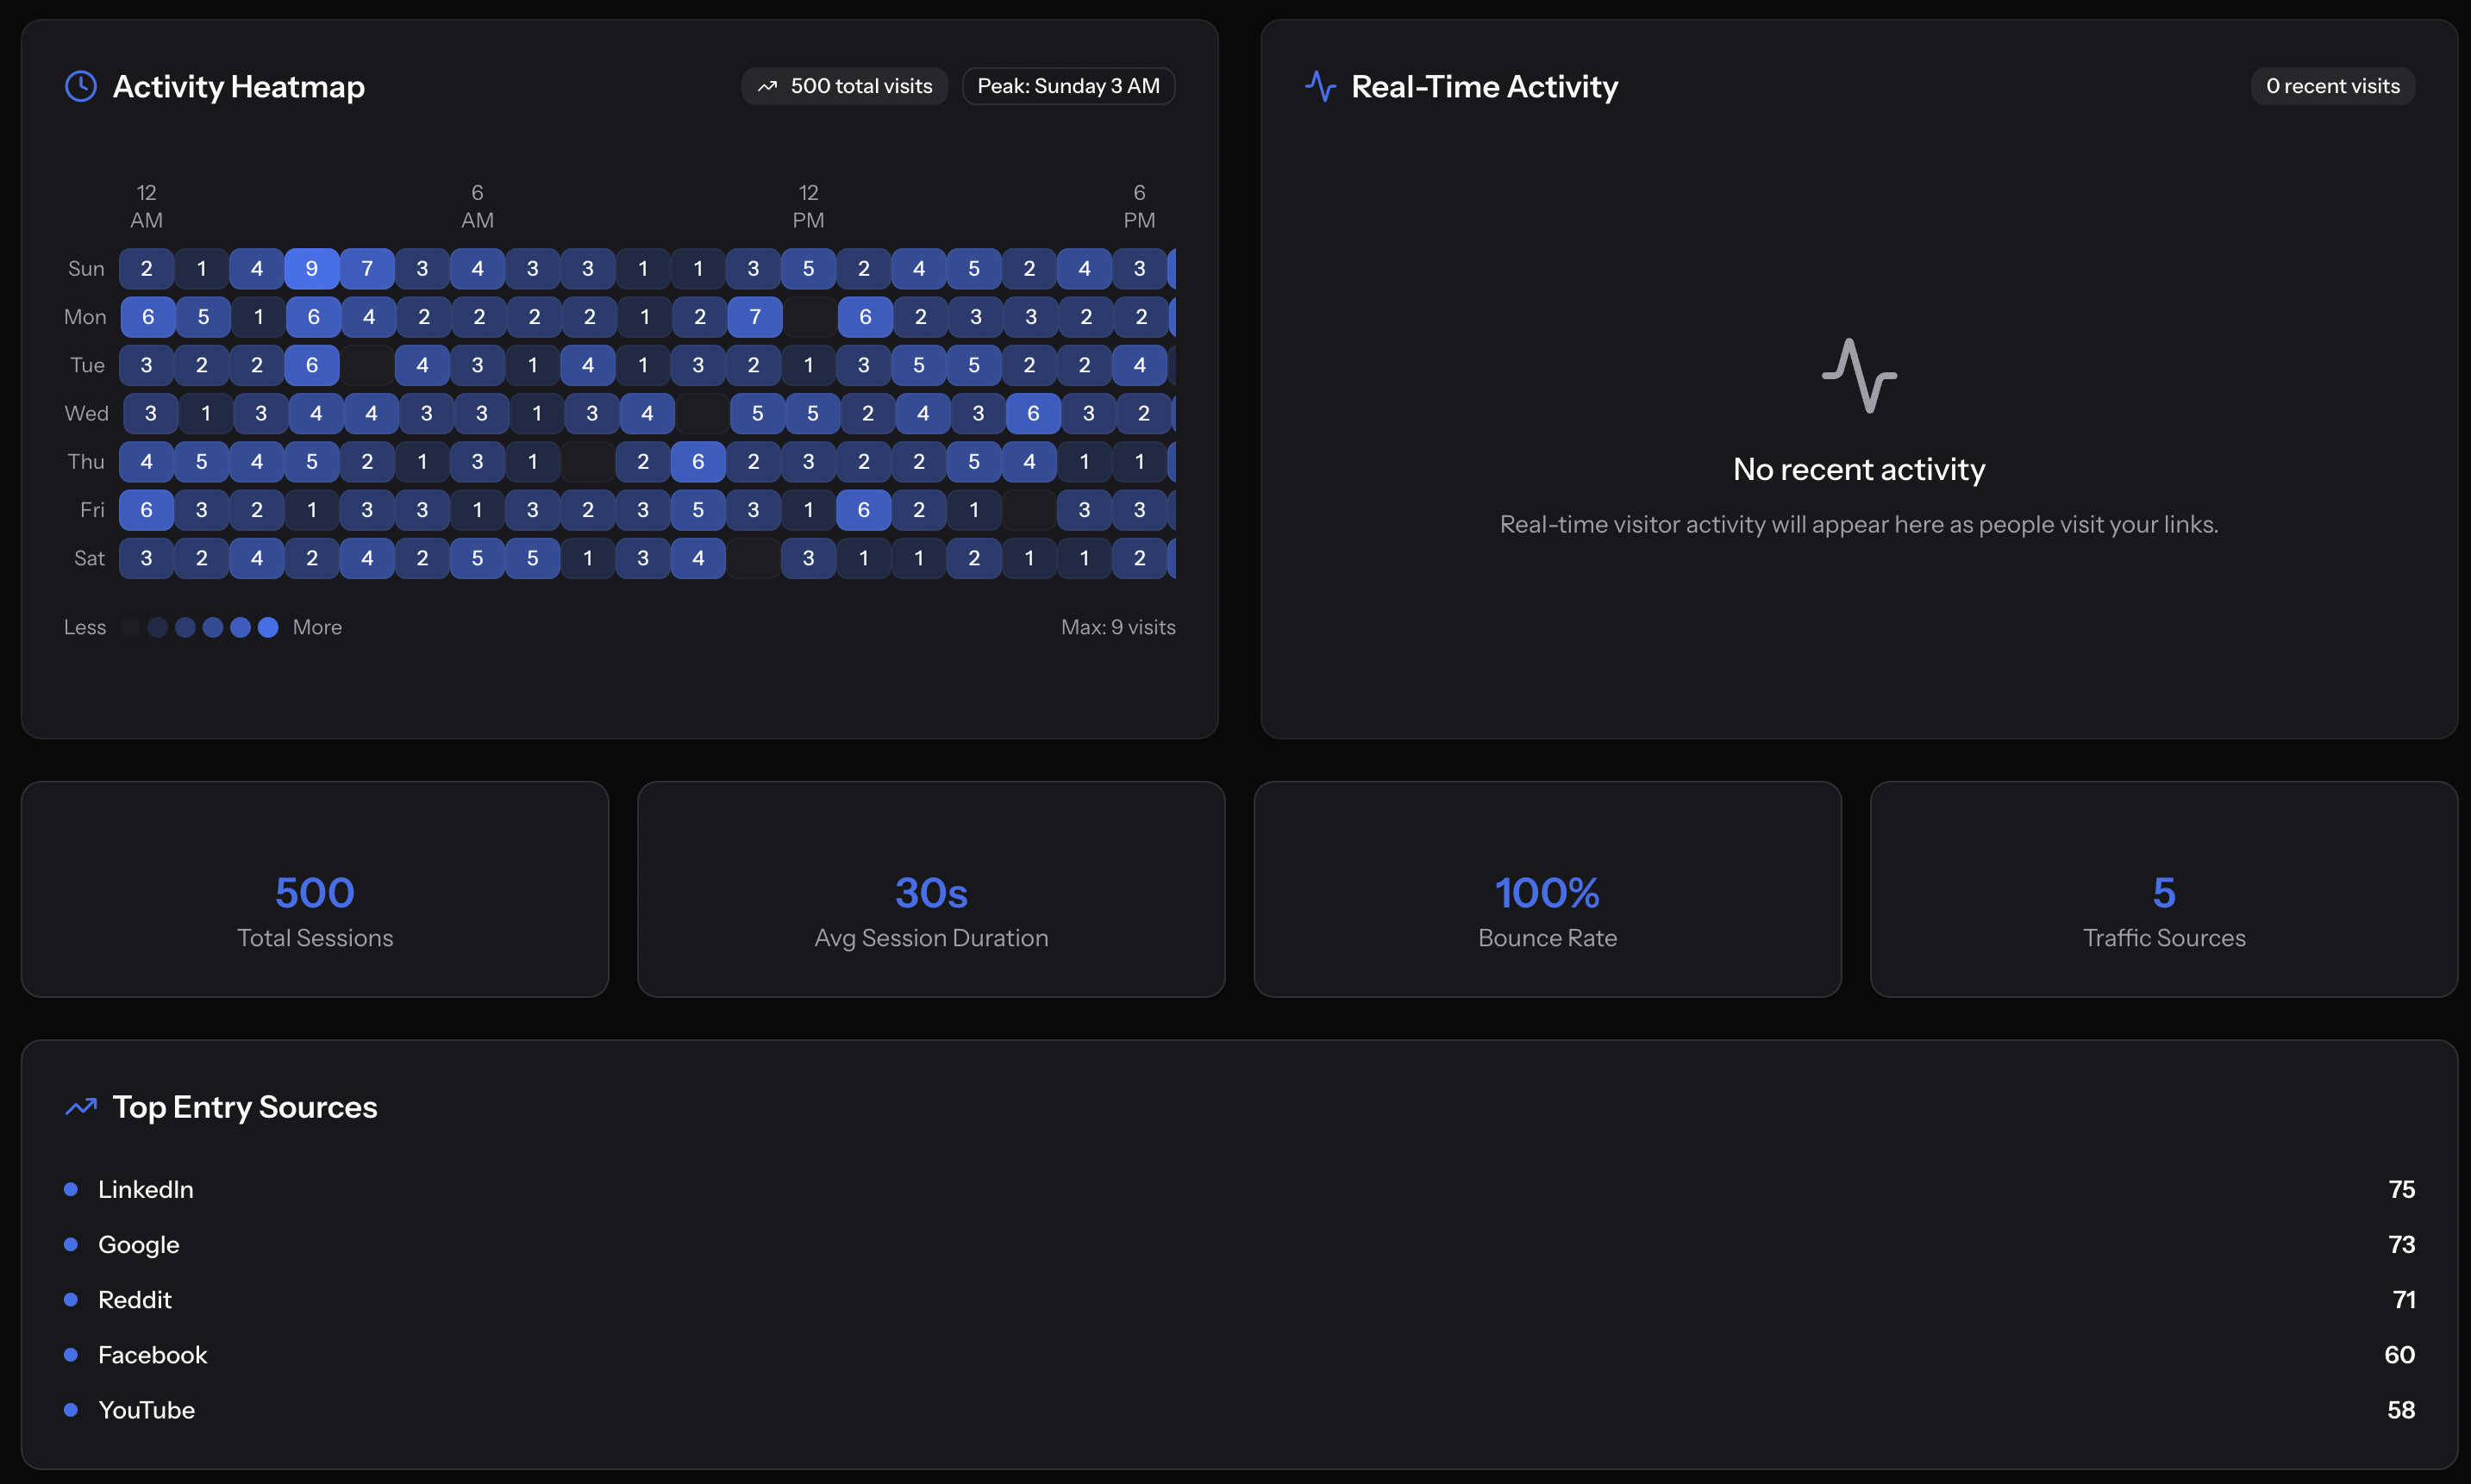Open the 30s Avg Session Duration card

931,889
